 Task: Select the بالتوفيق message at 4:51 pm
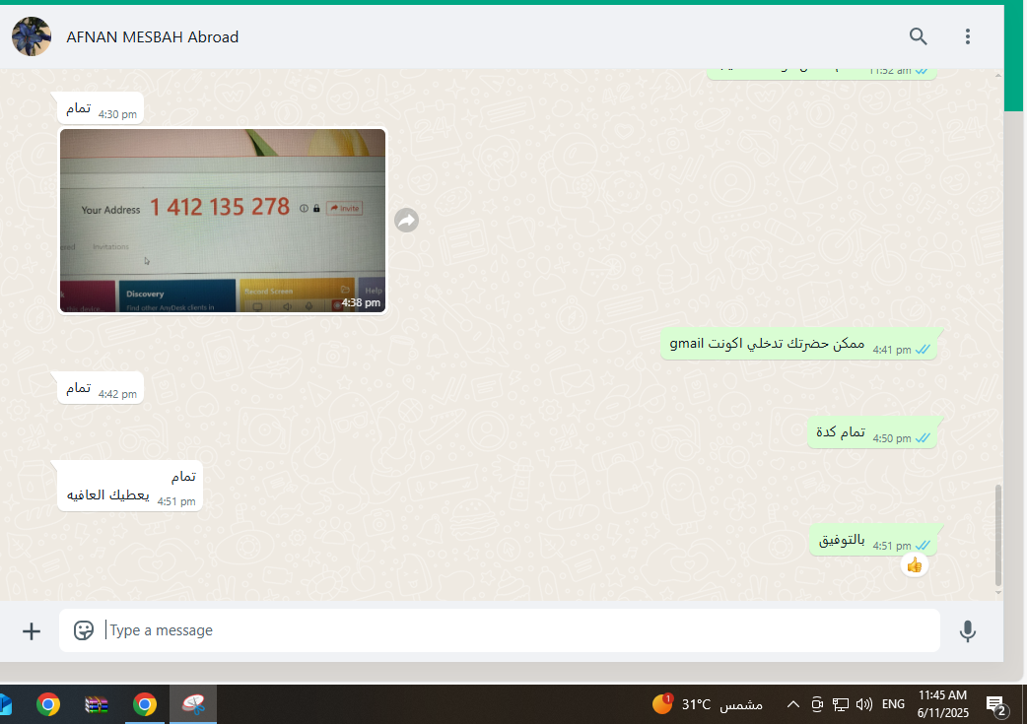coord(873,540)
